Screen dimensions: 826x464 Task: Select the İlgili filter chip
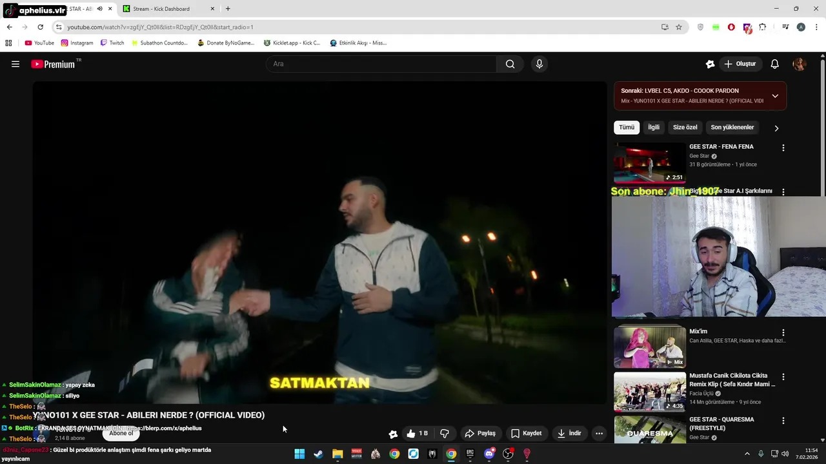click(x=654, y=128)
